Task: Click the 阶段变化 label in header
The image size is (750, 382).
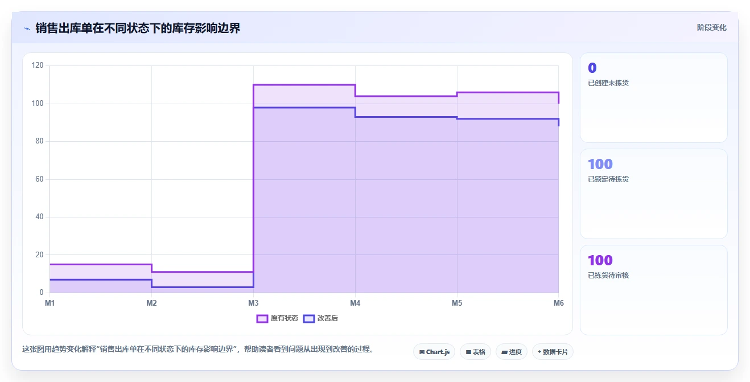Action: pos(711,27)
